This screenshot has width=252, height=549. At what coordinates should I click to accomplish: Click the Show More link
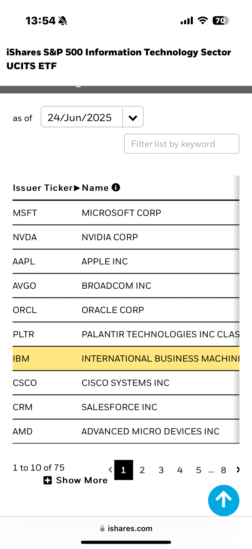[82, 480]
